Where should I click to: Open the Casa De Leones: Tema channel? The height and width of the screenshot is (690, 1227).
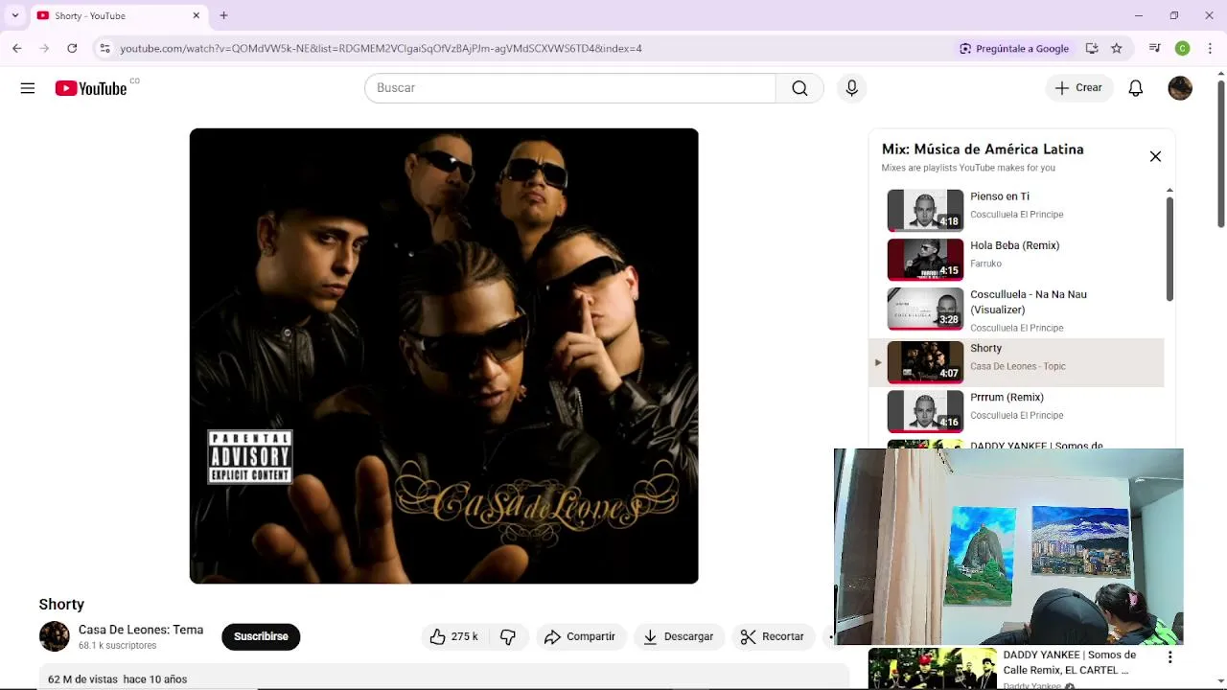point(141,630)
